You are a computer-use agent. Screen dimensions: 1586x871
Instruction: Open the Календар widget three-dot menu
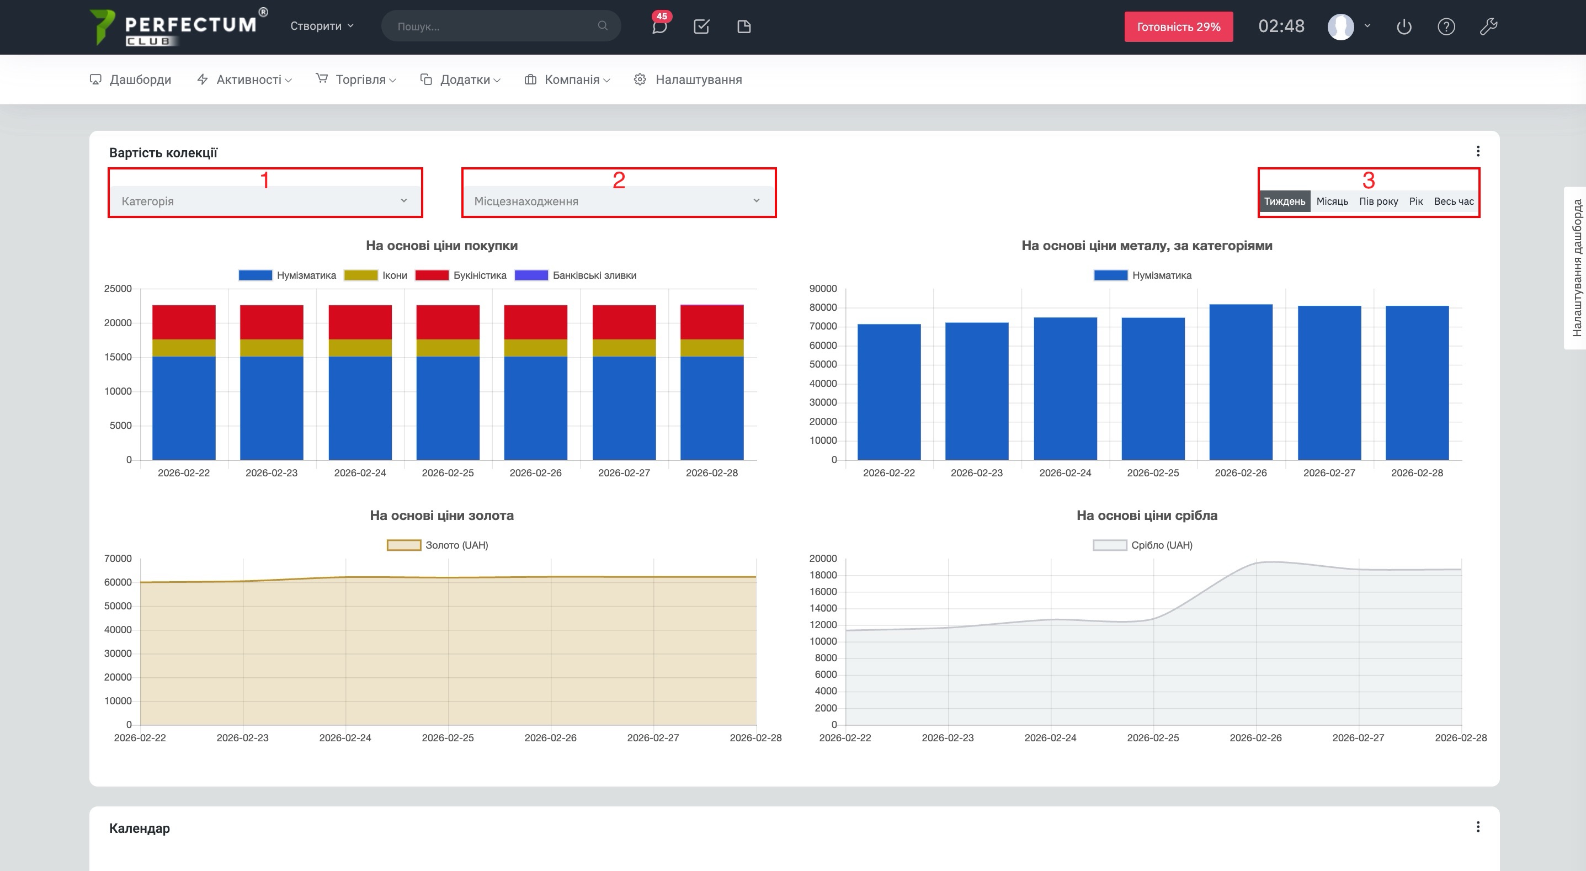pyautogui.click(x=1478, y=827)
